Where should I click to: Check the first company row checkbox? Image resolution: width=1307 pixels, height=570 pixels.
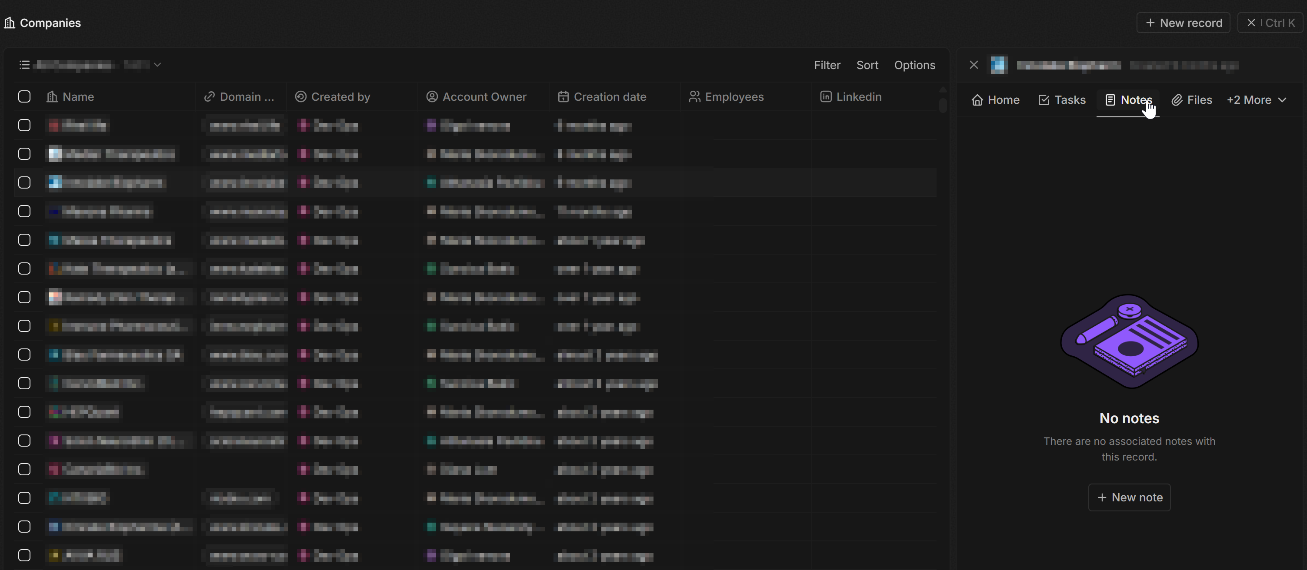point(24,125)
